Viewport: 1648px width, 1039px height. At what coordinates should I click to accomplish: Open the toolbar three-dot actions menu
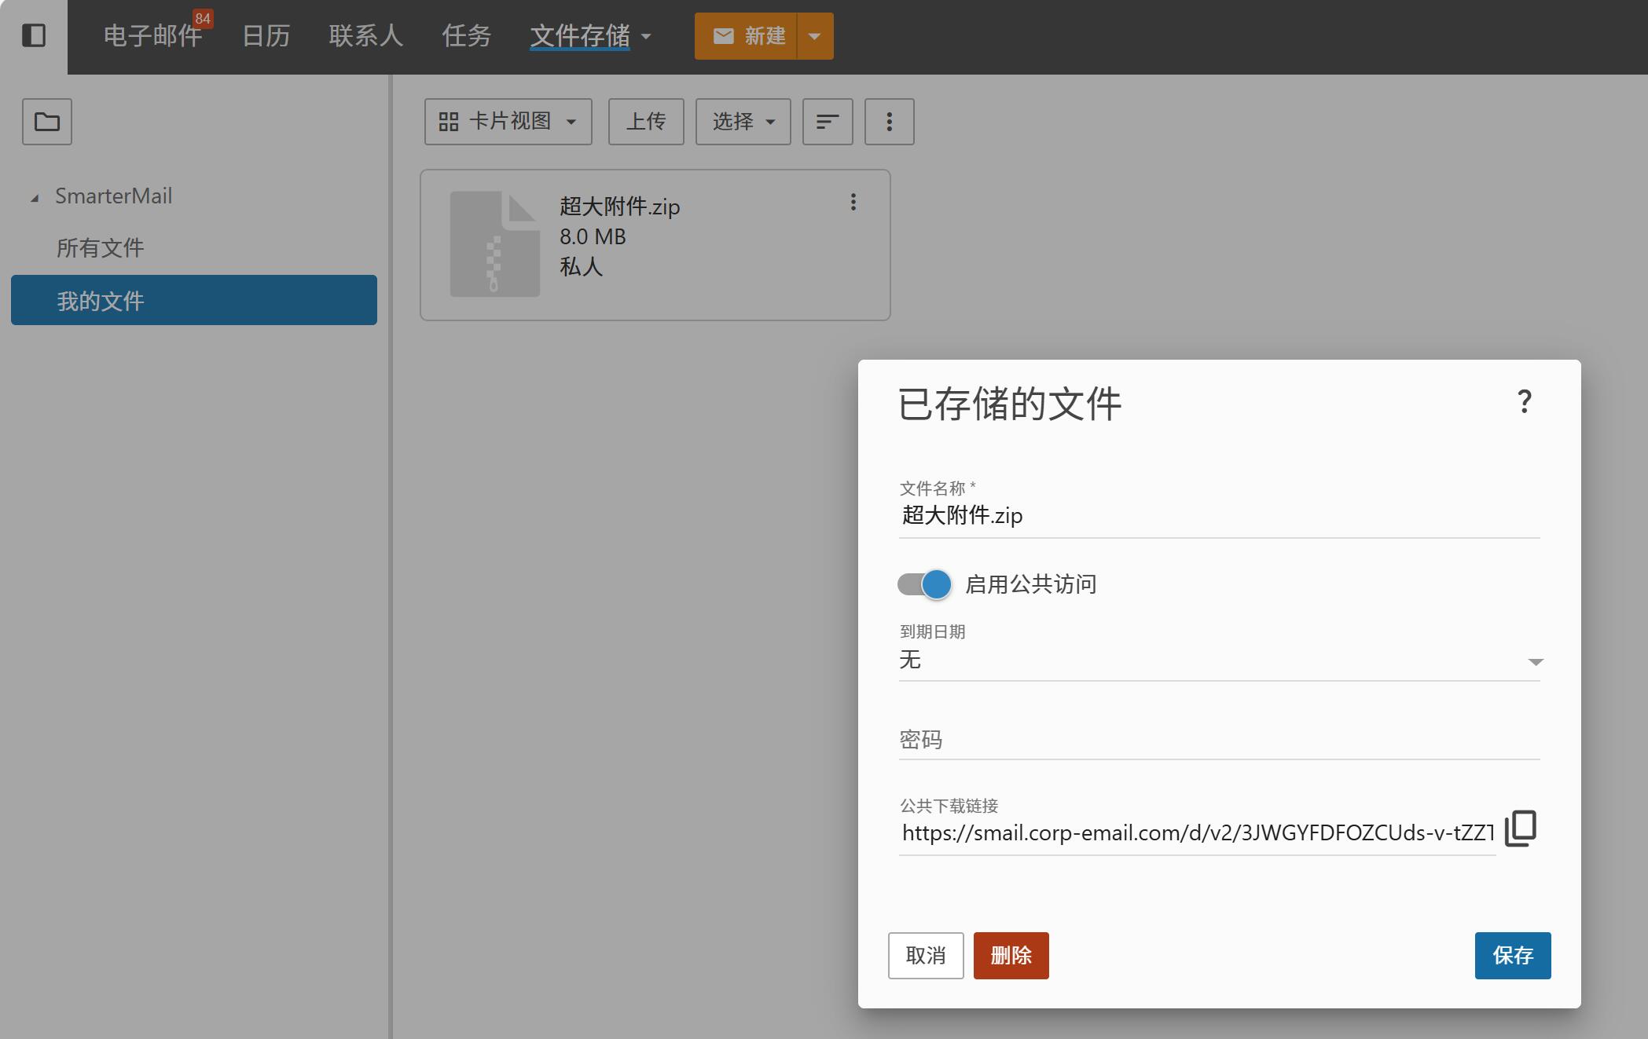[889, 122]
